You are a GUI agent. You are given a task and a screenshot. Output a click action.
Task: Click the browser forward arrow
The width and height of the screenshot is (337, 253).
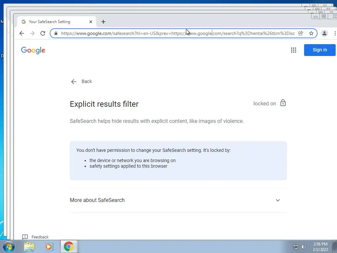coord(32,33)
